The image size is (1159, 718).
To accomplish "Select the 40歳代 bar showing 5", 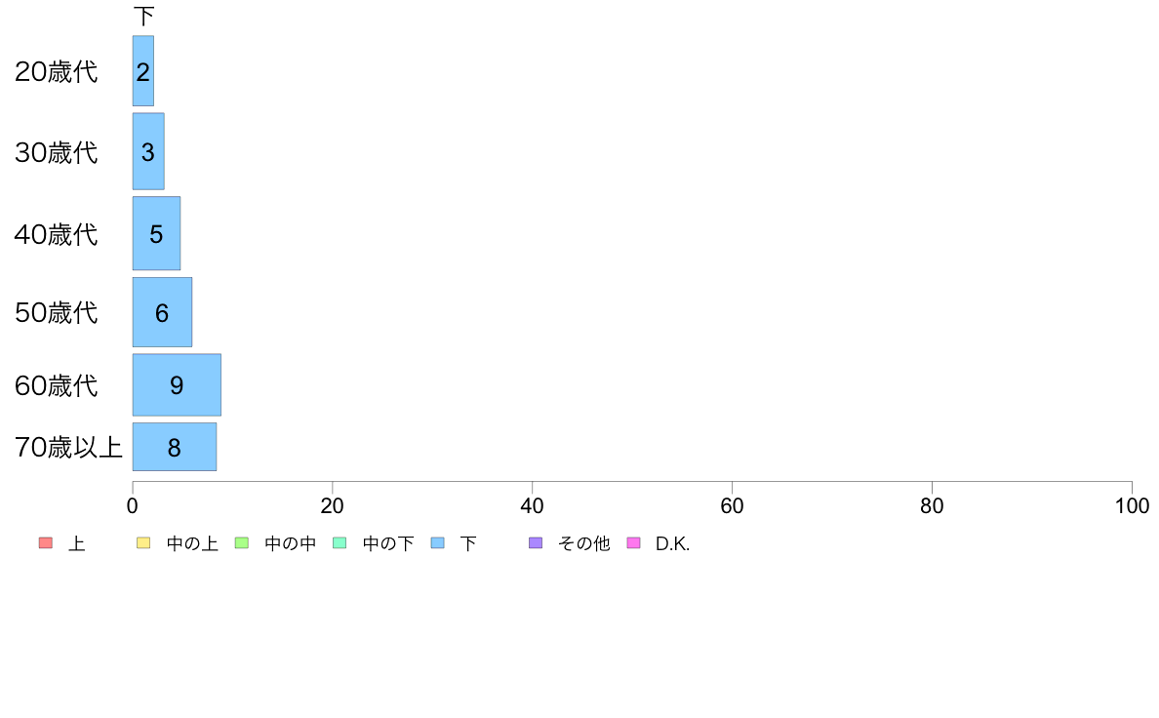I will pyautogui.click(x=157, y=234).
